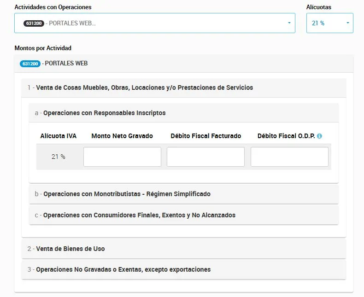Click the Débito Fiscal Facturado column header
The width and height of the screenshot is (364, 297).
(x=205, y=136)
